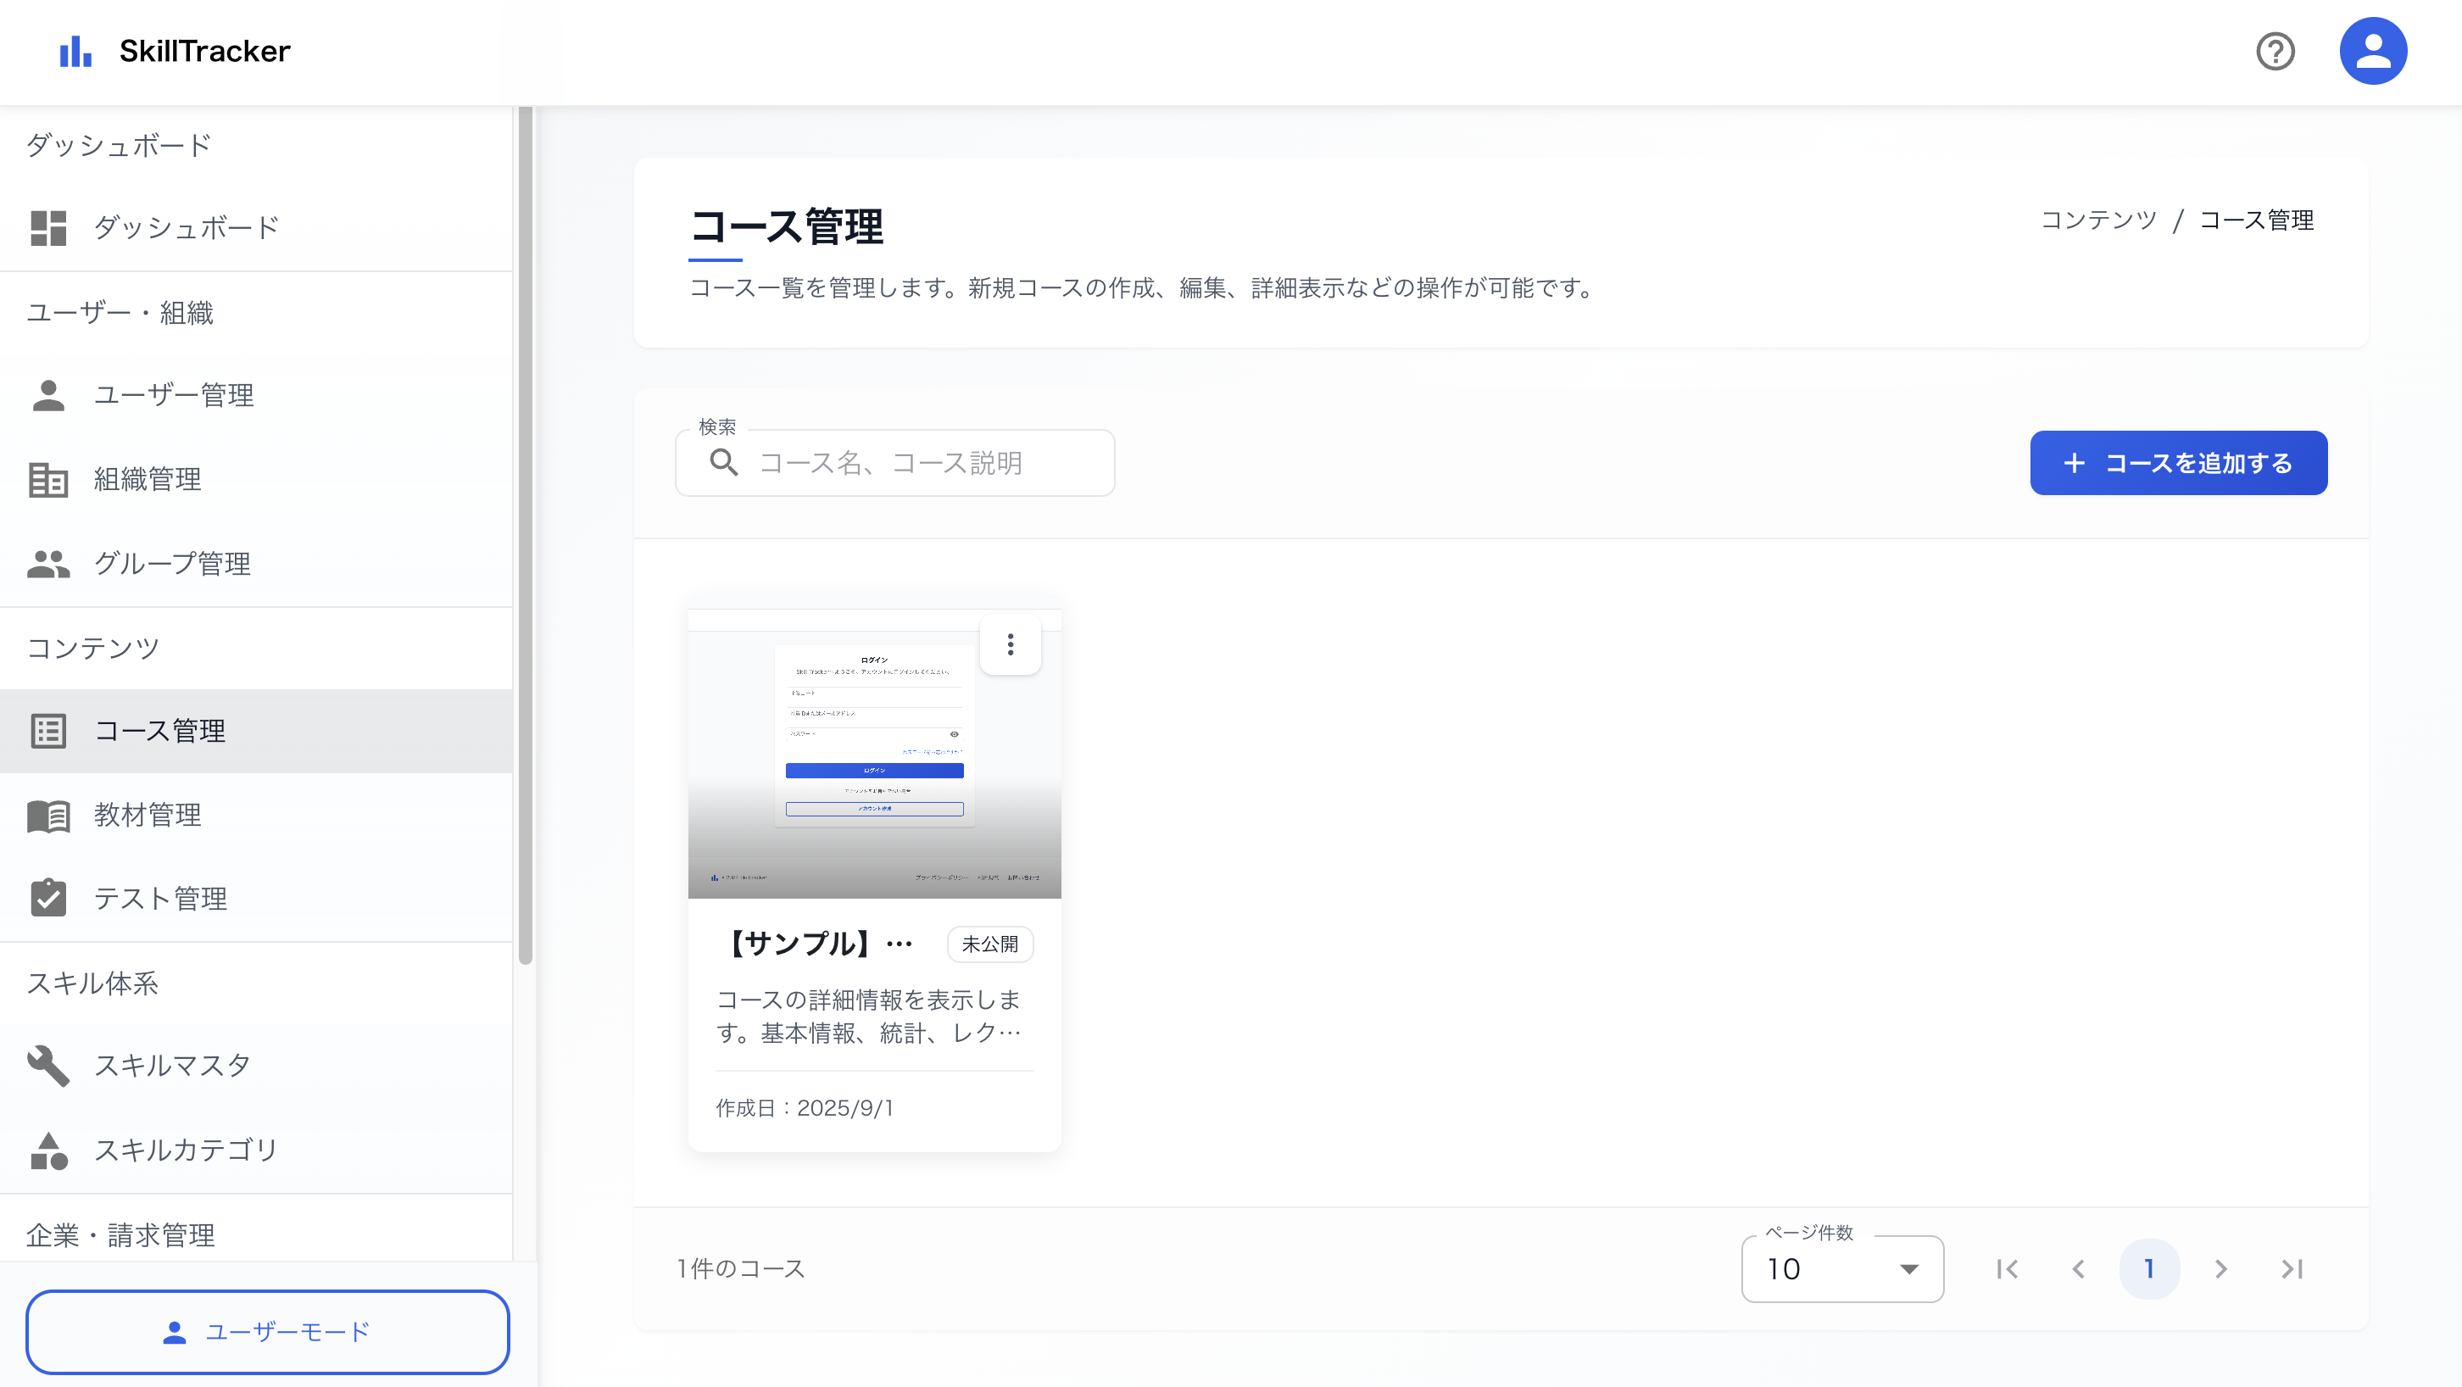Click the テスト管理 clipboard icon
The width and height of the screenshot is (2462, 1387).
[48, 898]
